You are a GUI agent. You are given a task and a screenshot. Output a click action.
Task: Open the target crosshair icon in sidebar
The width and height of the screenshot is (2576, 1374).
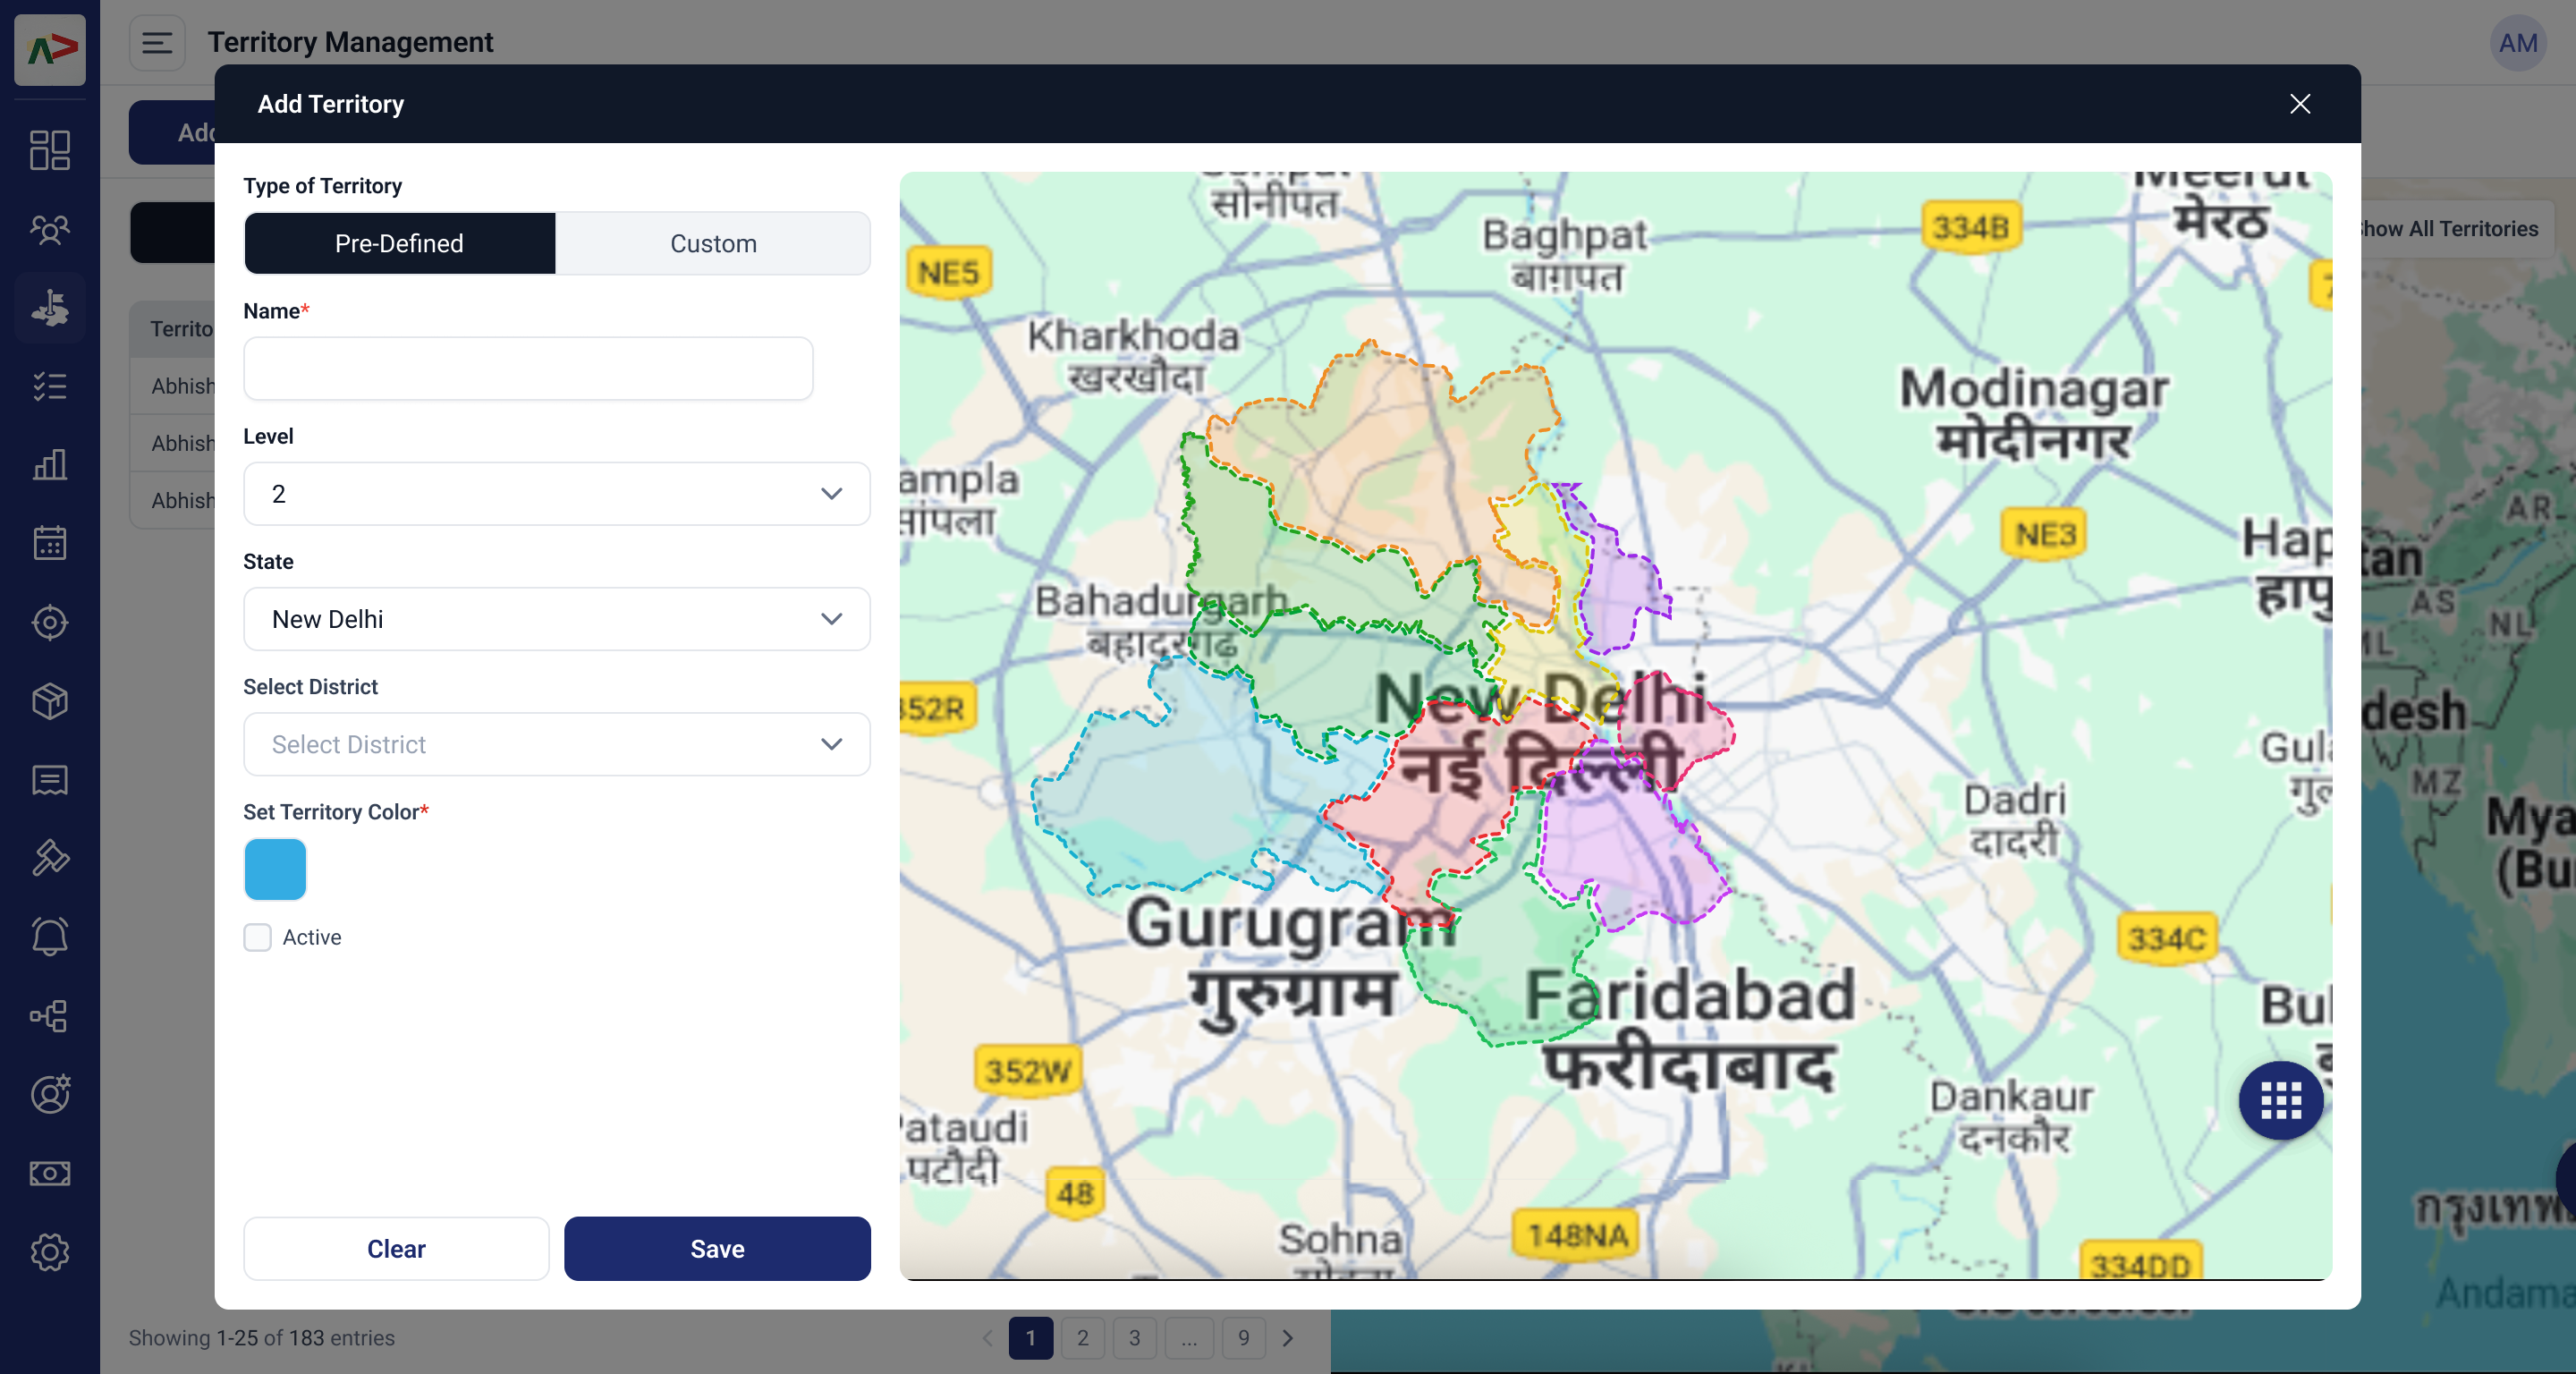click(50, 622)
